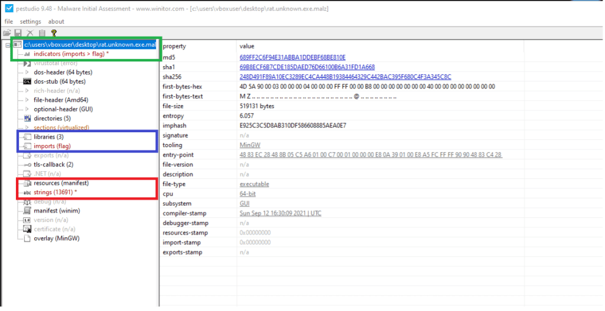Click the clipboard toolbar icon
Image resolution: width=605 pixels, height=311 pixels.
point(41,34)
